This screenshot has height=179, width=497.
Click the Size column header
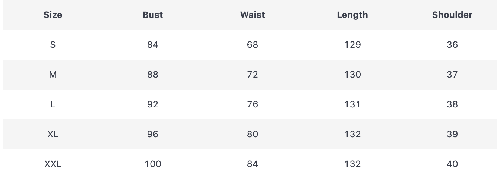[53, 15]
